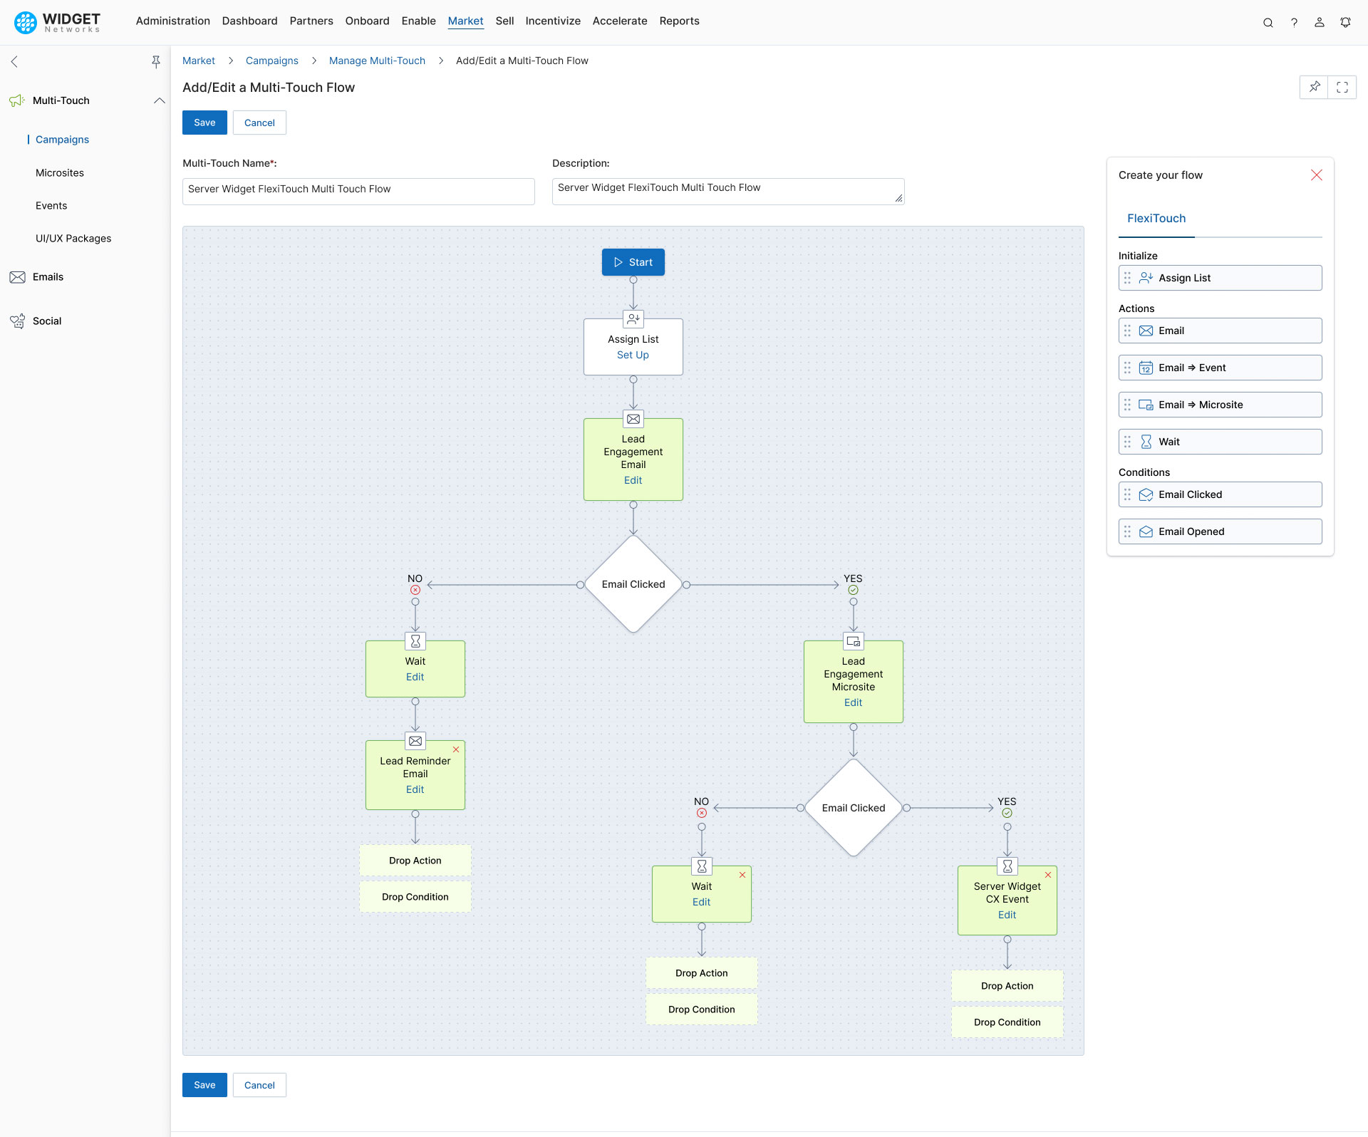Click the help question-mark icon

(1295, 22)
